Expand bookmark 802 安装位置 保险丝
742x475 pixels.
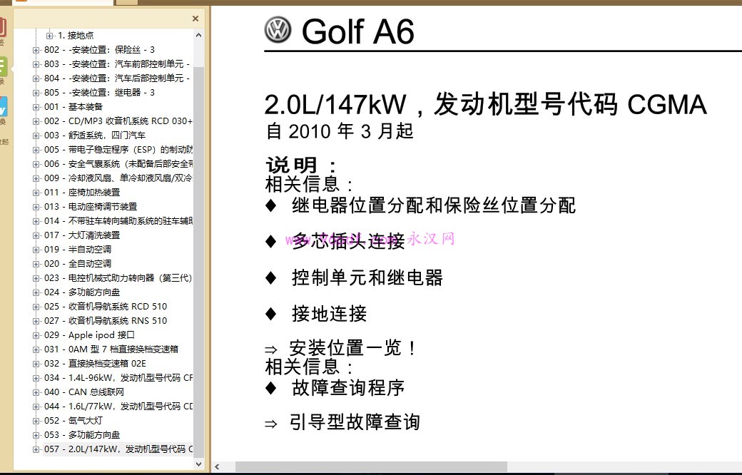point(36,50)
